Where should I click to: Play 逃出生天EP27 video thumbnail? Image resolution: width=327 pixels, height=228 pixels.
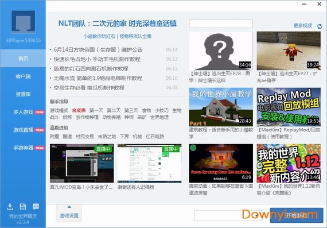[x=289, y=51]
